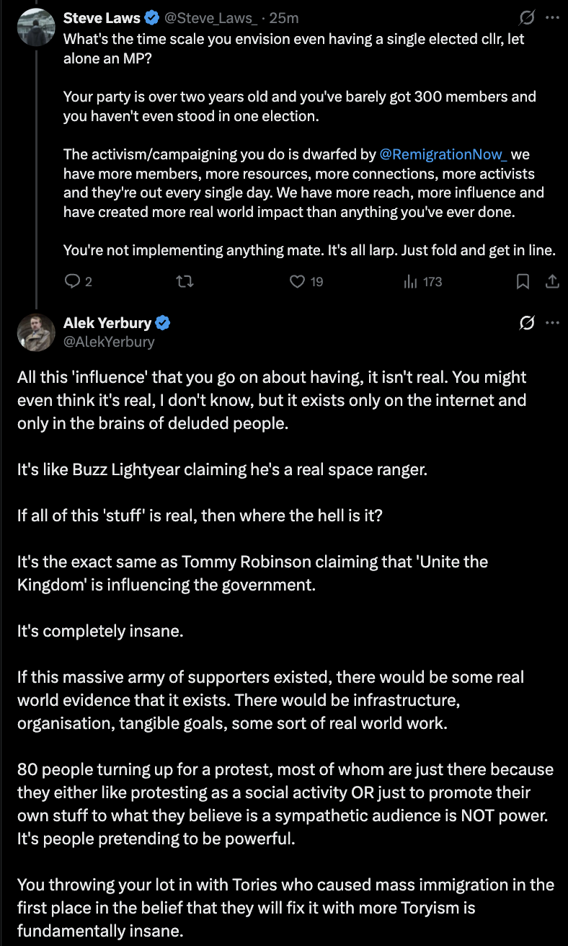The image size is (568, 946).
Task: Open the @RemigrationNow_ mention link
Action: pos(443,154)
